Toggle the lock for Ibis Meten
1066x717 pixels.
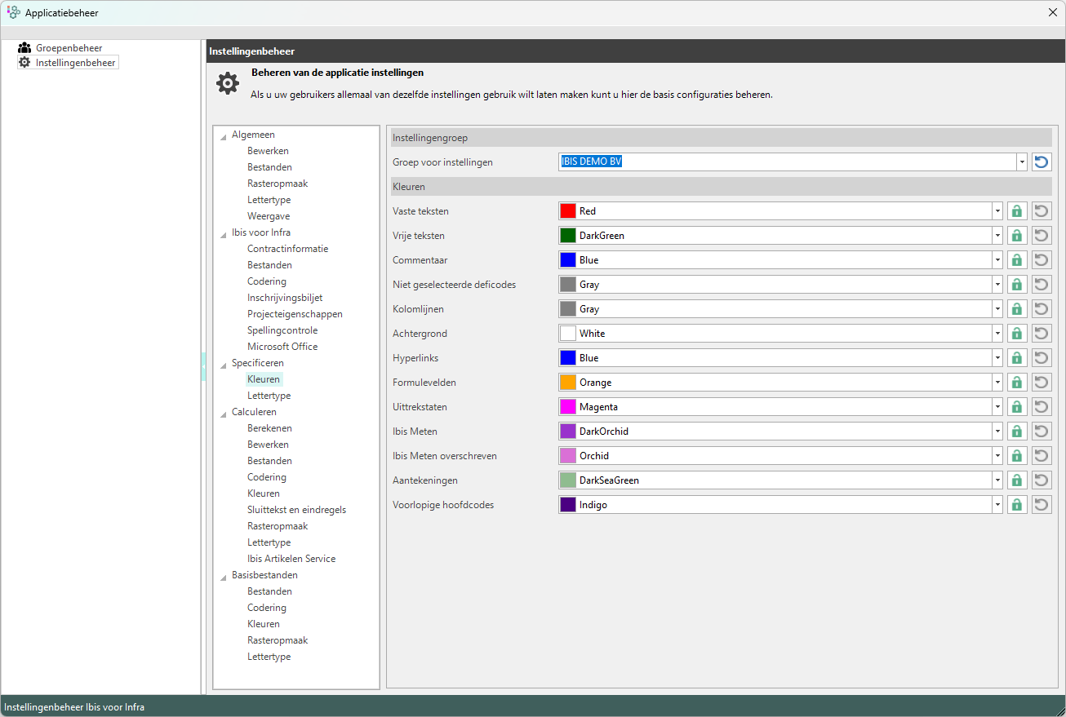(x=1016, y=432)
